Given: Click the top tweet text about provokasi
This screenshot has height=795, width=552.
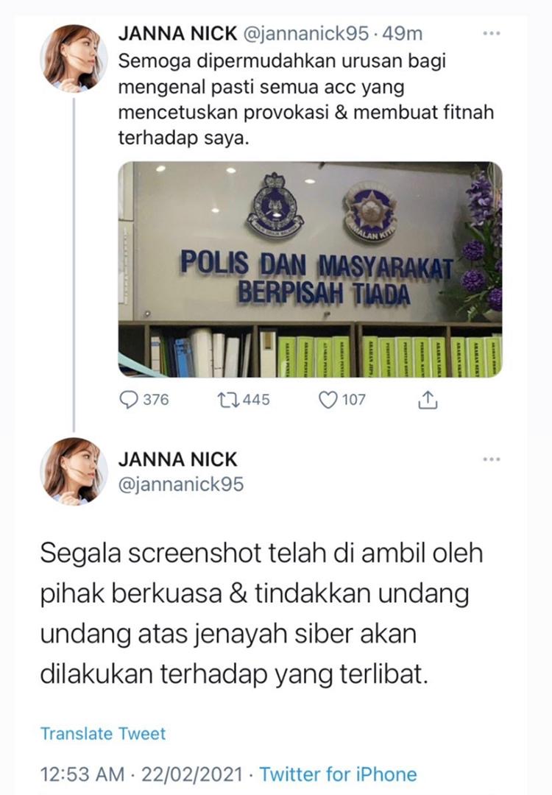Looking at the screenshot, I should [305, 99].
